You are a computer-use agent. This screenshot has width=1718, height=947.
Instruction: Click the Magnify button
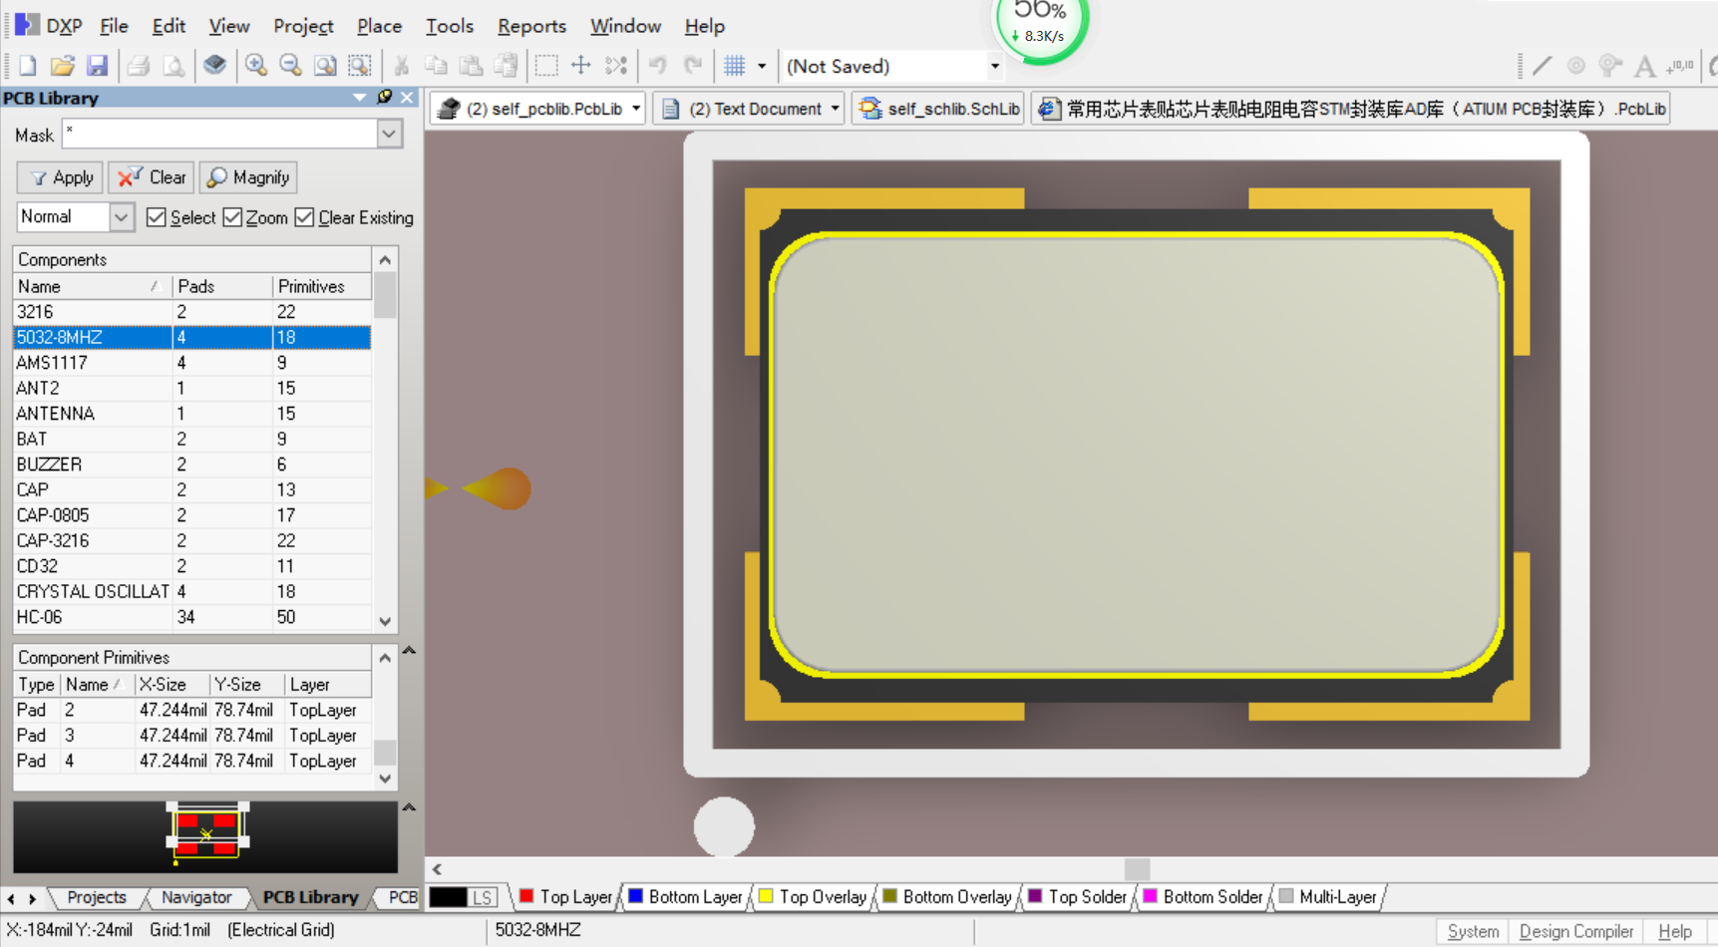248,177
